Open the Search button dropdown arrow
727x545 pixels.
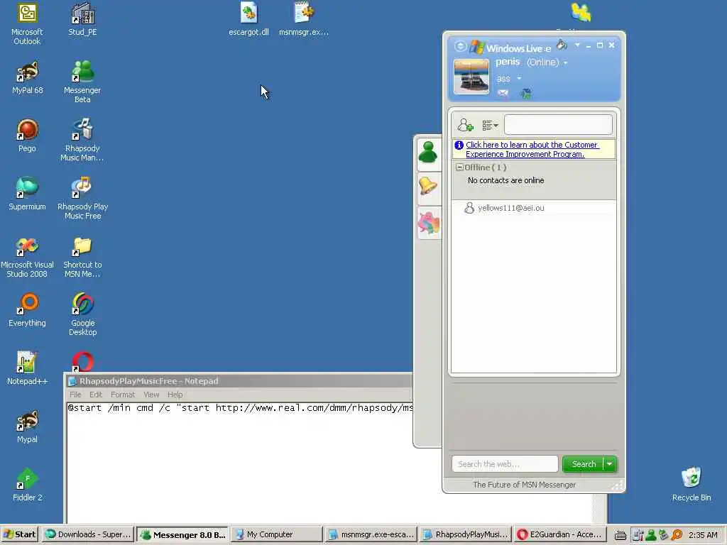point(610,464)
